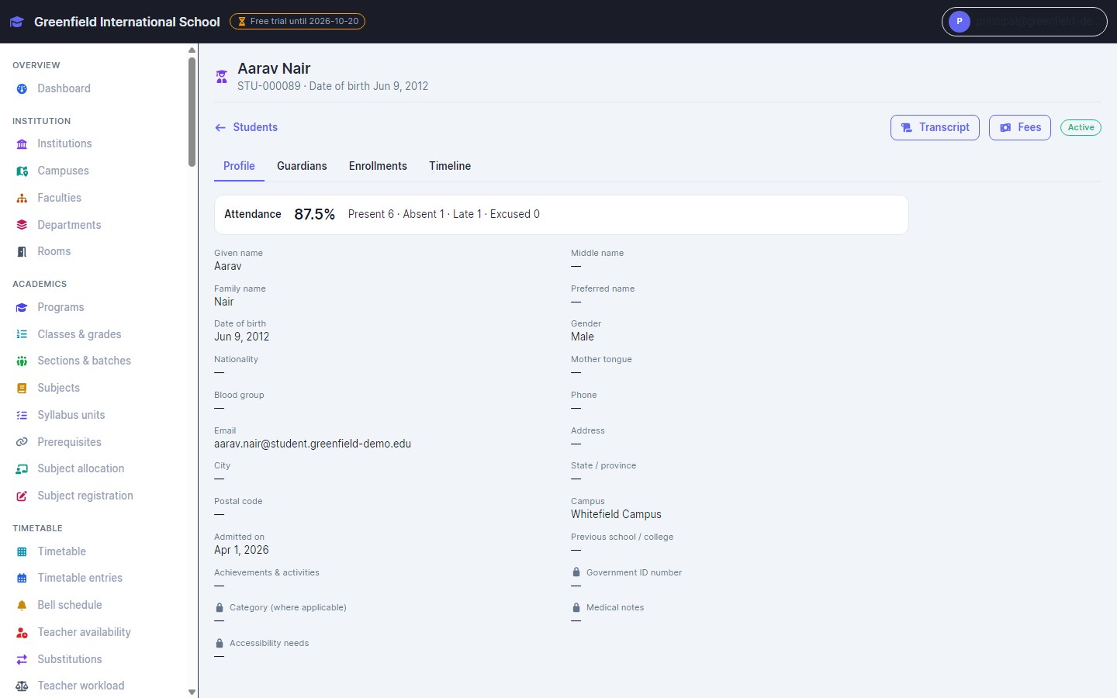Click the Subject registration edit icon
Image resolution: width=1117 pixels, height=698 pixels.
[22, 496]
